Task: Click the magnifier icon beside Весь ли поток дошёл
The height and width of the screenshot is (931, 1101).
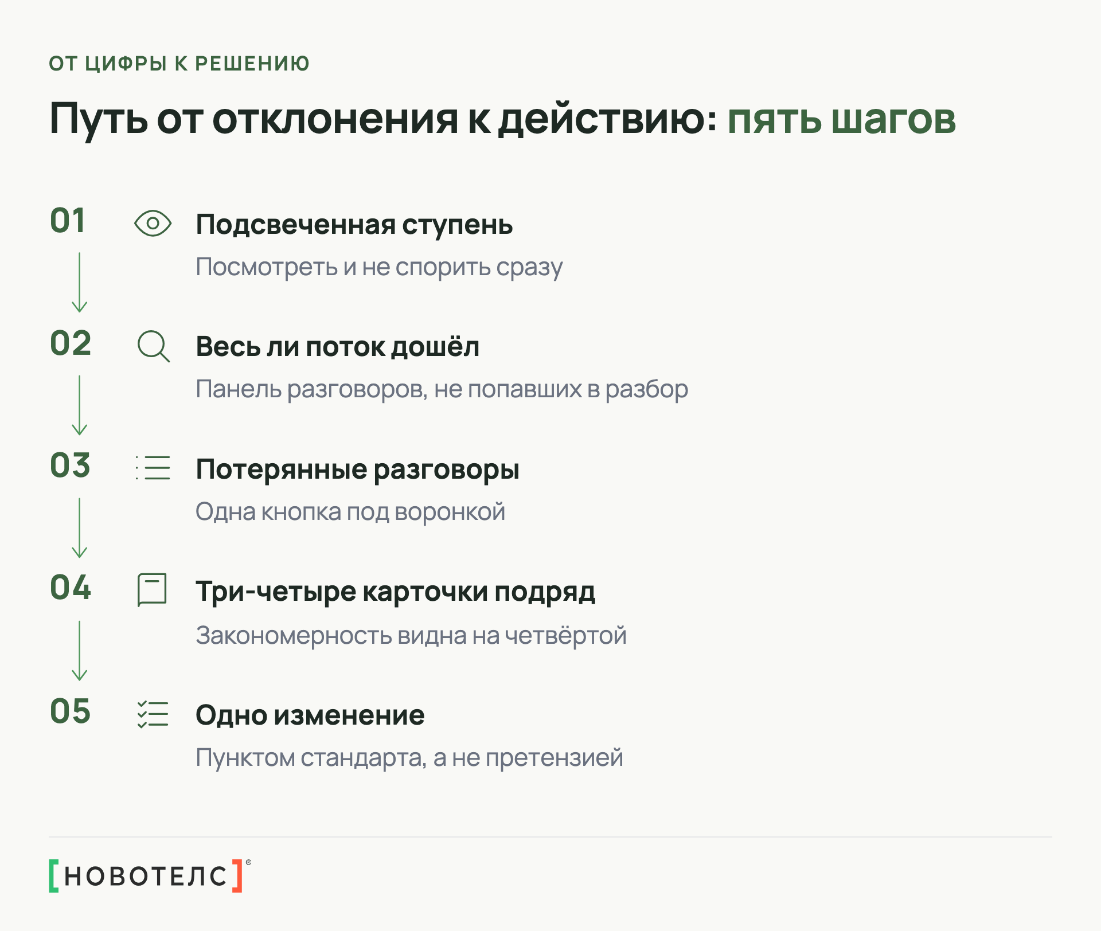Action: [x=153, y=346]
